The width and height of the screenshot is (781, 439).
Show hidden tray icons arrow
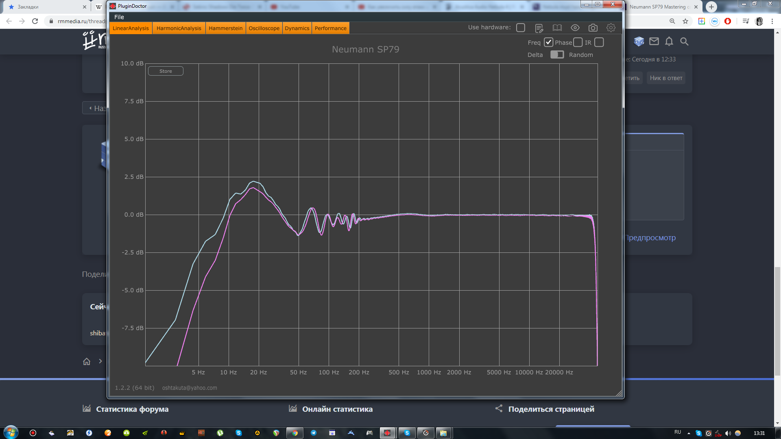tap(689, 433)
